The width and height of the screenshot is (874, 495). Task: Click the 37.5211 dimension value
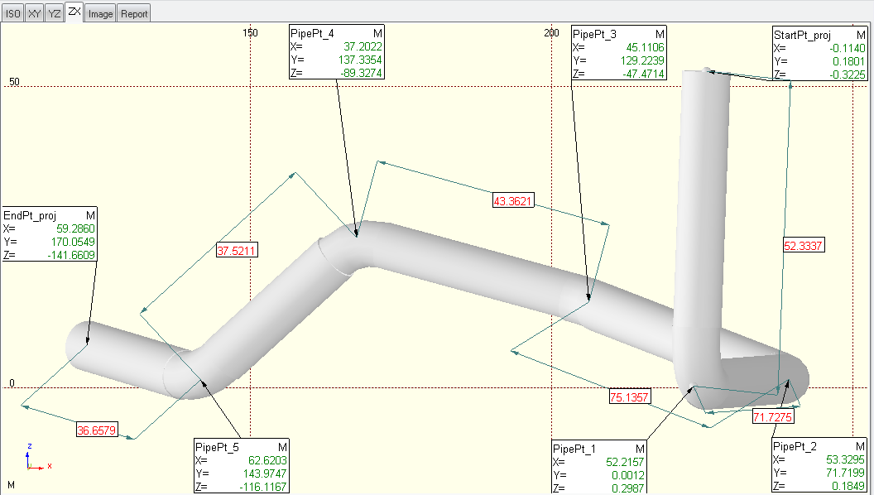click(x=238, y=249)
